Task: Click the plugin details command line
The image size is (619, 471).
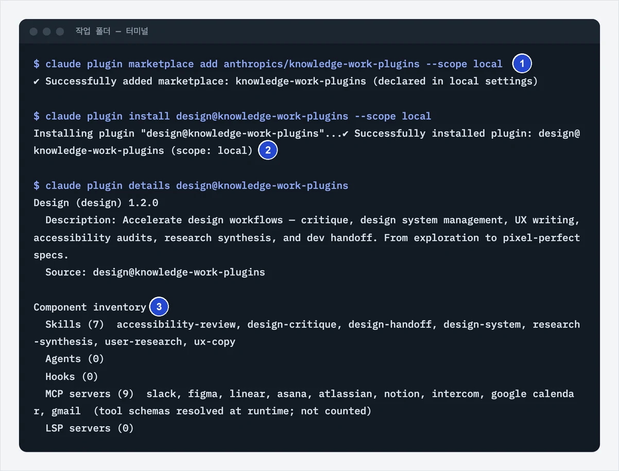Action: point(191,186)
